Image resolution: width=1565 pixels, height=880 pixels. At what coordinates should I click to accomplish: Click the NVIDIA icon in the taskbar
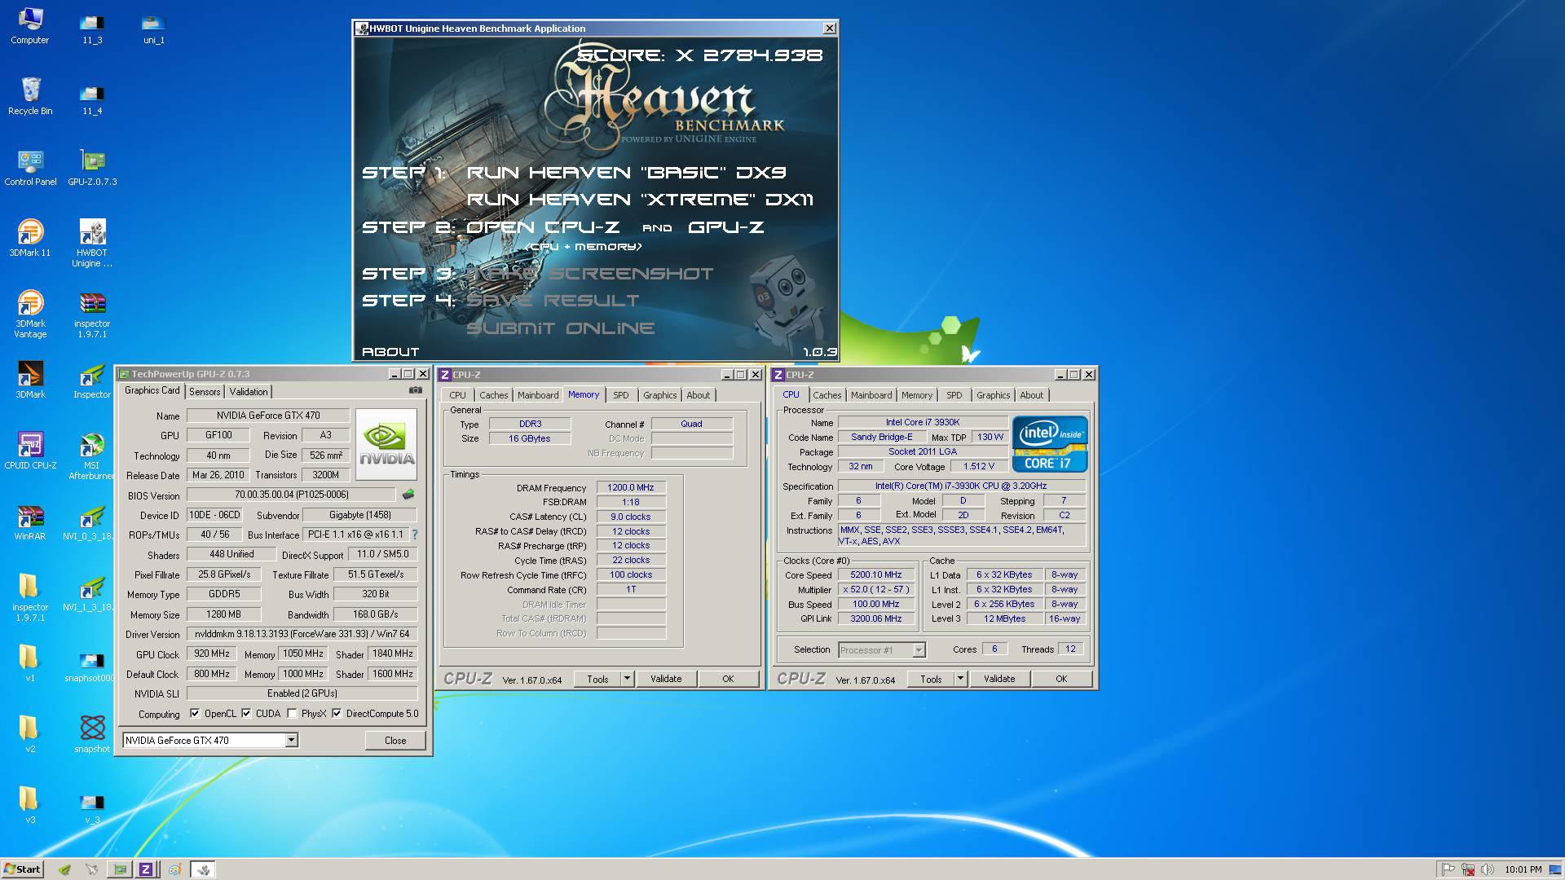click(64, 869)
